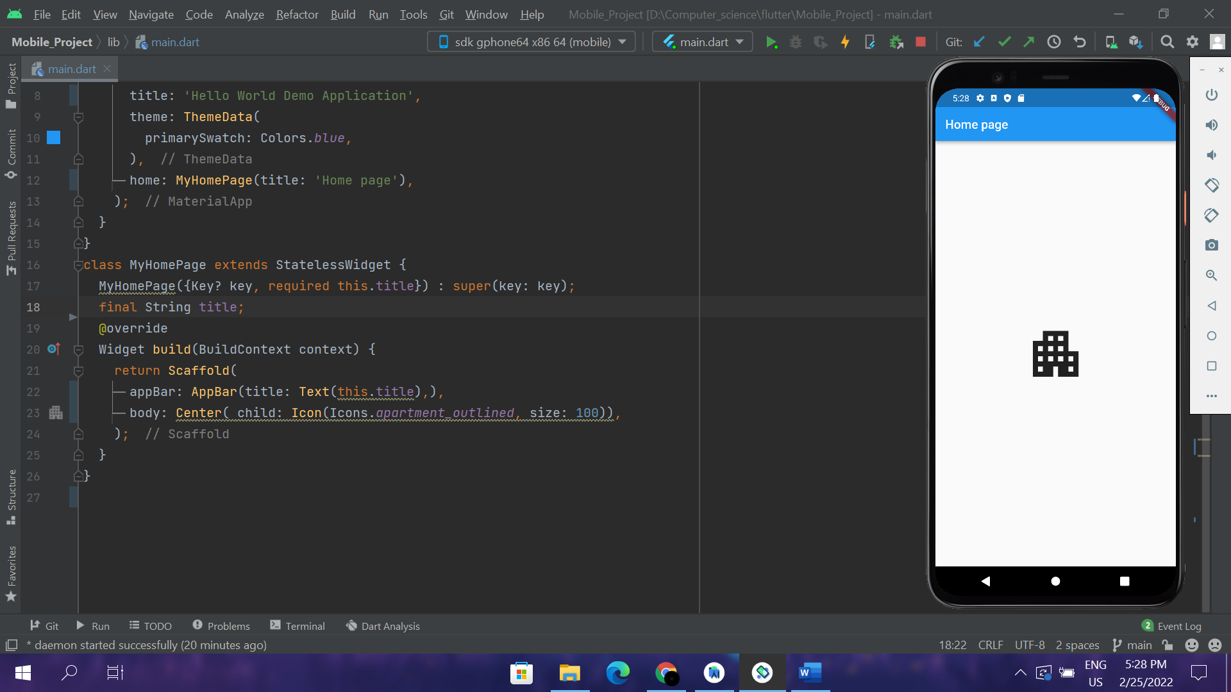Viewport: 1231px width, 692px height.
Task: Open the Tools menu
Action: click(414, 14)
